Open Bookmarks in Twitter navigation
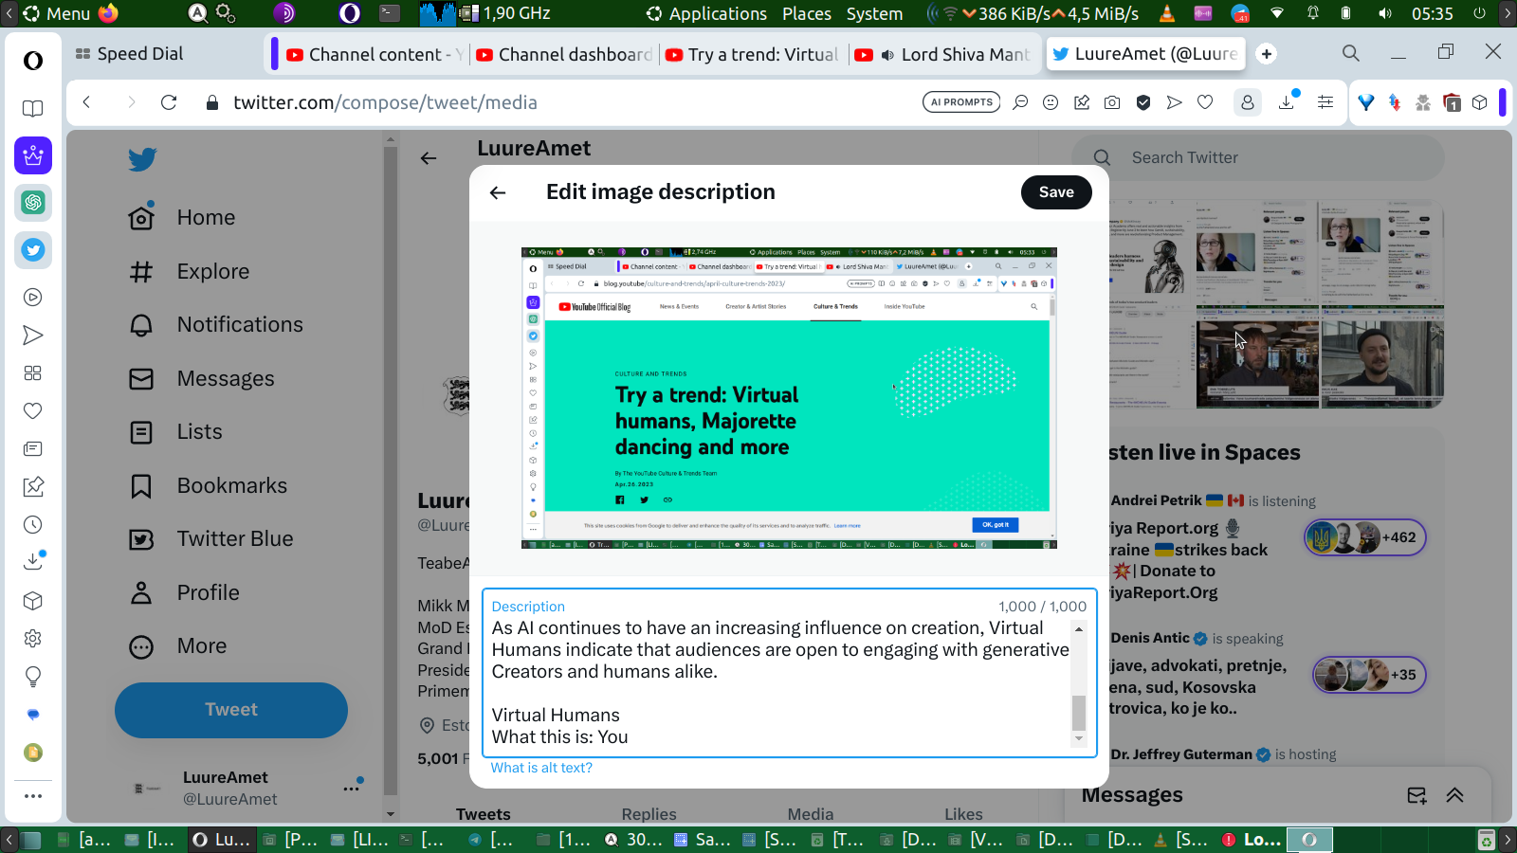The height and width of the screenshot is (853, 1517). 208,485
